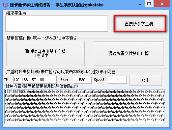Maximize the window via title bar button
This screenshot has height=130, width=172.
[x=149, y=4]
